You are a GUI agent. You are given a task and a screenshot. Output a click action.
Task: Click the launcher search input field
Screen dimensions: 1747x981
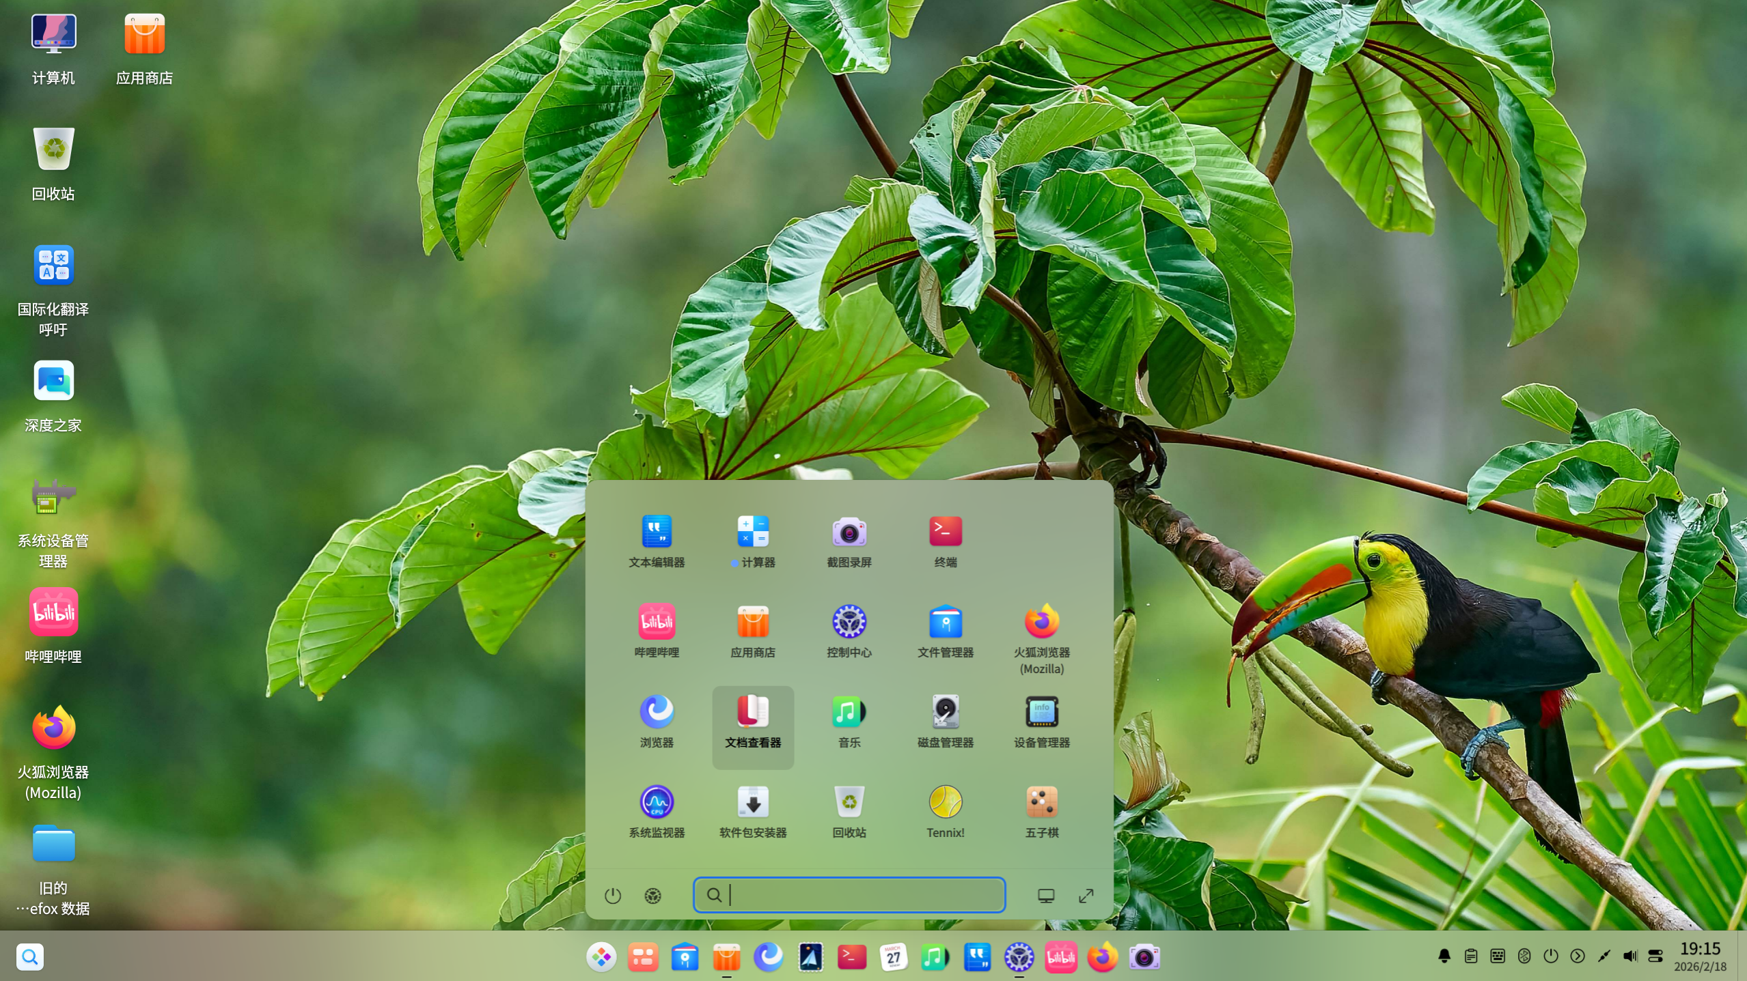click(861, 895)
